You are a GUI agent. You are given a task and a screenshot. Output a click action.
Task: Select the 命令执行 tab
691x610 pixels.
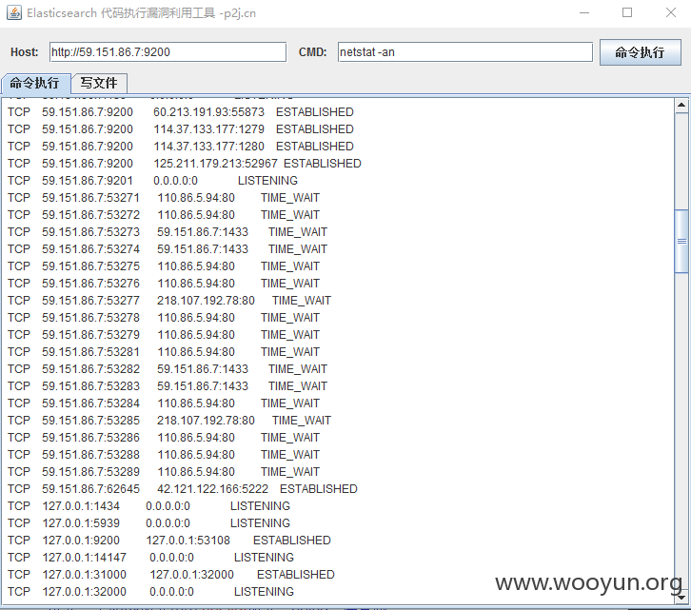coord(36,84)
